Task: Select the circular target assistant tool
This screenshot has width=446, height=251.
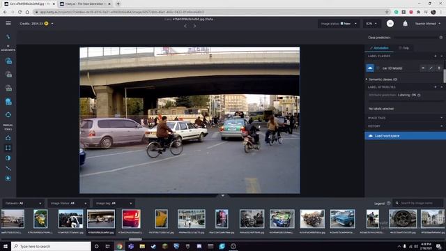Action: coord(8,114)
